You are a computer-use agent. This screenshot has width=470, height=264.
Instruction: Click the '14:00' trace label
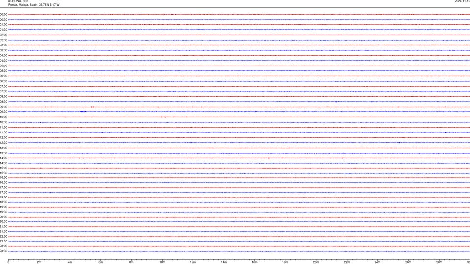point(3,158)
